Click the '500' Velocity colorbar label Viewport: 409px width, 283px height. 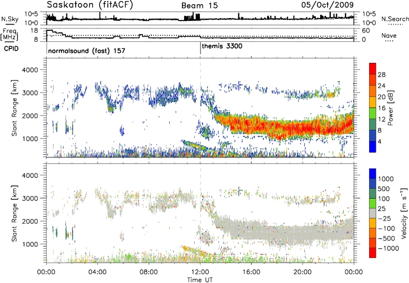click(x=384, y=188)
